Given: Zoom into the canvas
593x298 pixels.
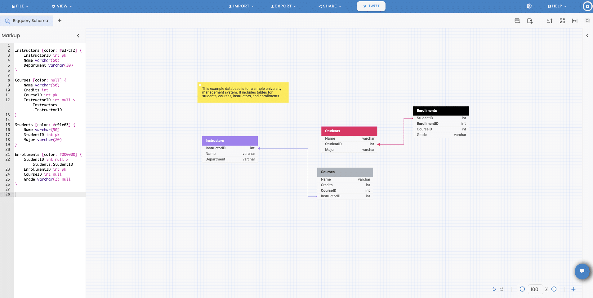Looking at the screenshot, I should [554, 289].
